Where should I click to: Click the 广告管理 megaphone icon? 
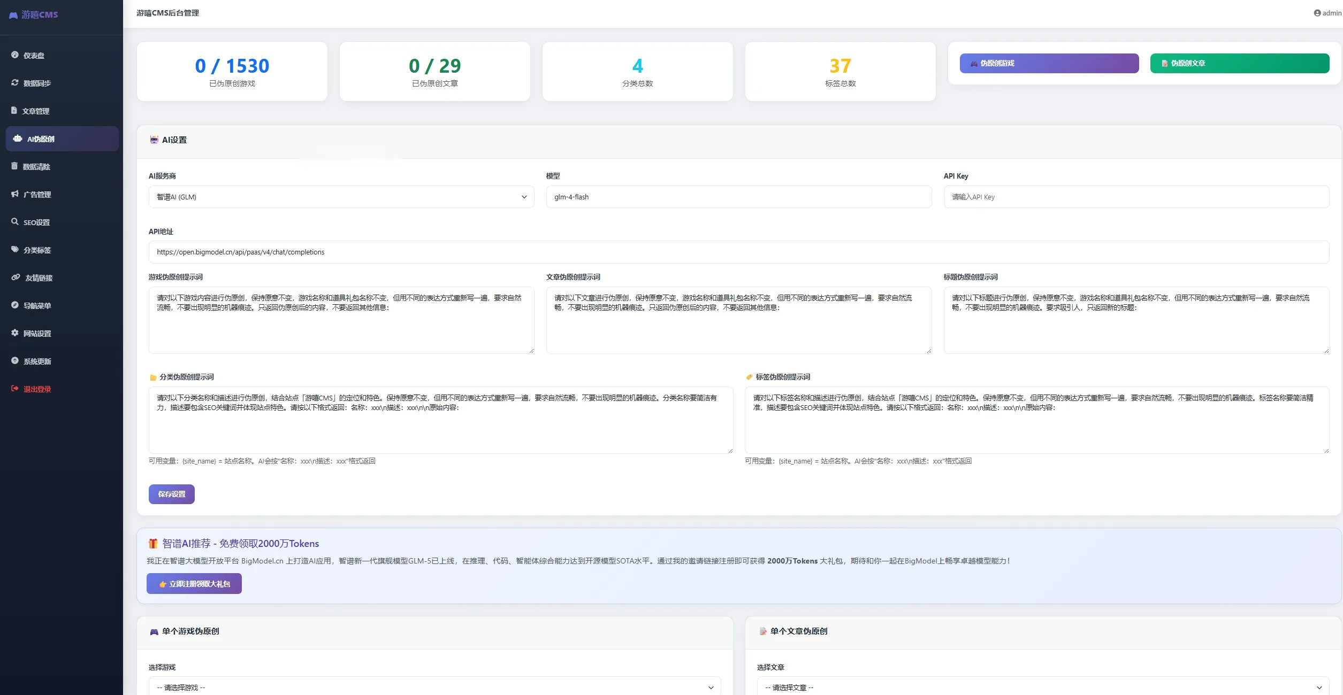15,194
